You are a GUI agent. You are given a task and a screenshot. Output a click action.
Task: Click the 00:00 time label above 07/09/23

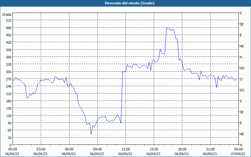click(238, 149)
